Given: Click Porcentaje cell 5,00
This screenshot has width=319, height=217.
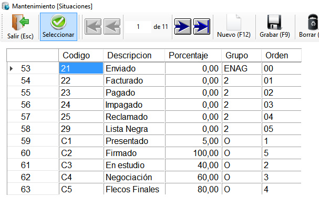Looking at the screenshot, I should point(193,141).
